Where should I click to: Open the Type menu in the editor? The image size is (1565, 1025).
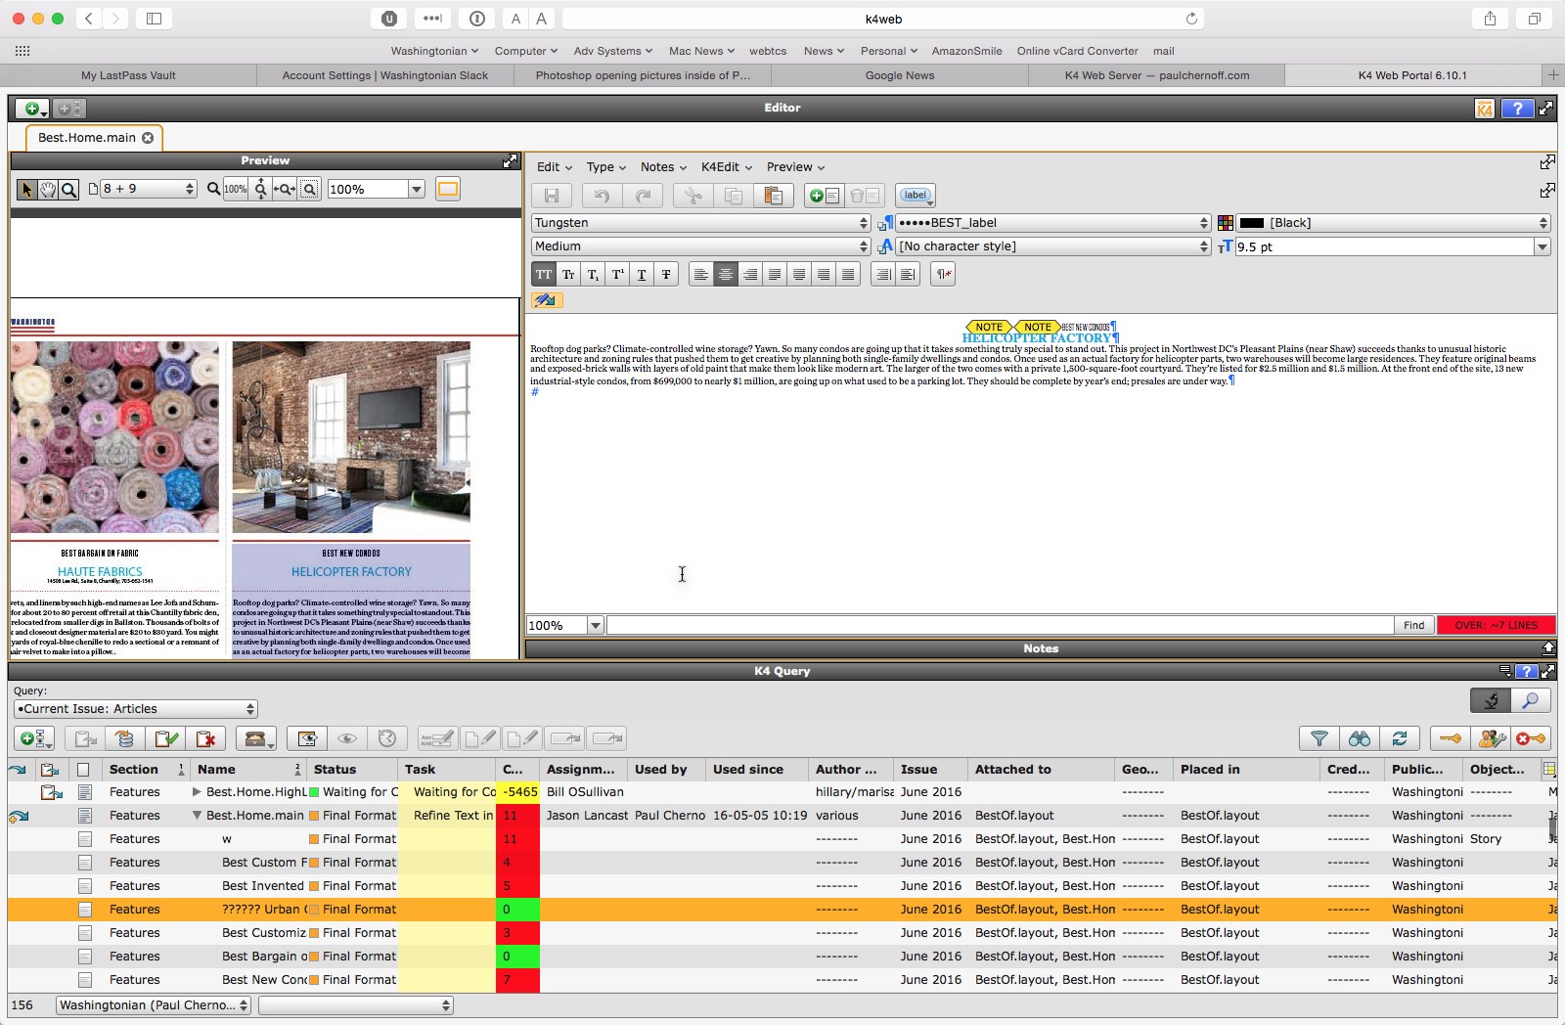605,167
